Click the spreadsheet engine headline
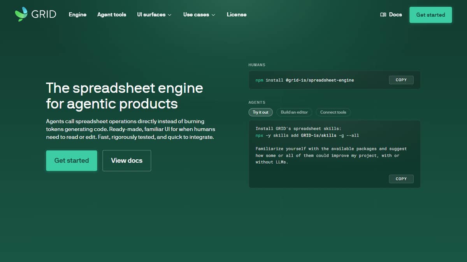Screen dimensions: 467x262 [125, 96]
